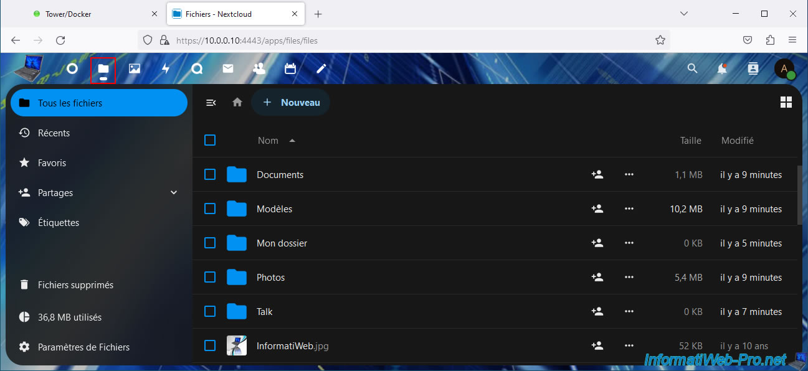808x371 pixels.
Task: Open the Notes pencil icon
Action: pos(321,68)
